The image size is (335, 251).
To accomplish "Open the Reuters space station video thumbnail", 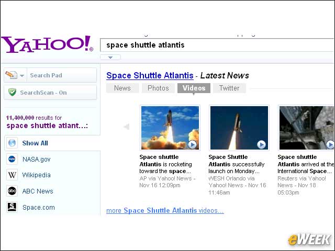I will (306, 128).
